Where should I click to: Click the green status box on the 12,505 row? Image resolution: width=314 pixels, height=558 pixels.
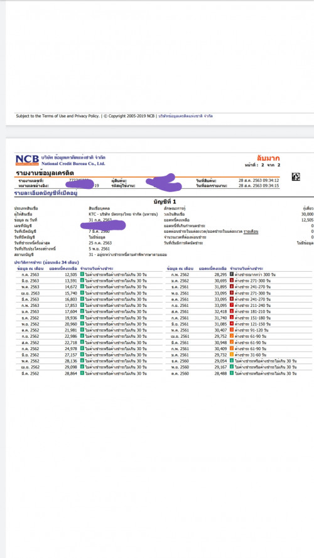point(82,275)
